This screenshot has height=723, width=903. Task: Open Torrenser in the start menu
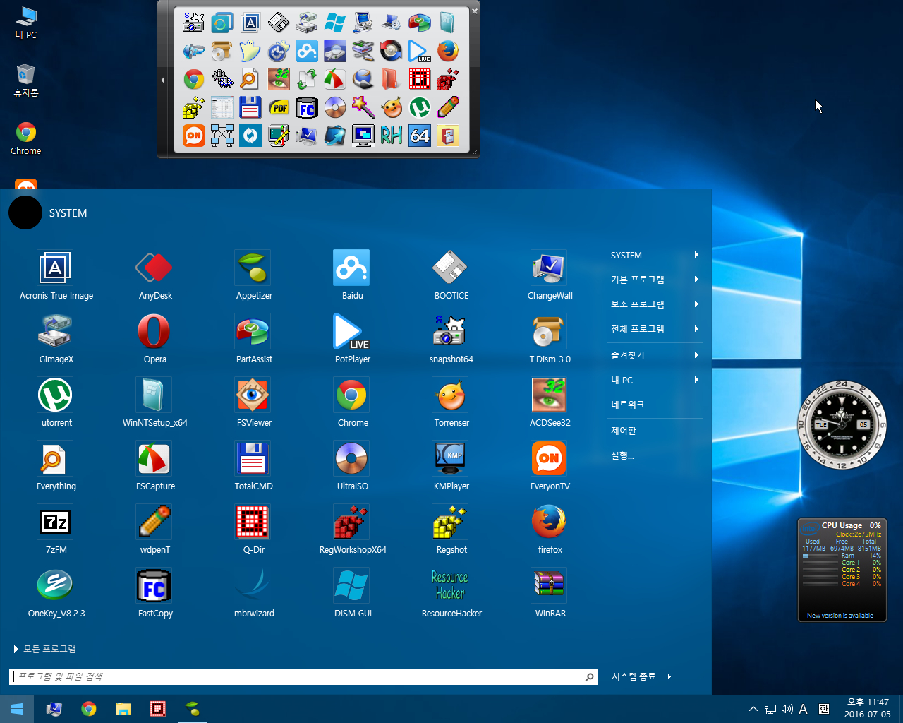coord(451,402)
